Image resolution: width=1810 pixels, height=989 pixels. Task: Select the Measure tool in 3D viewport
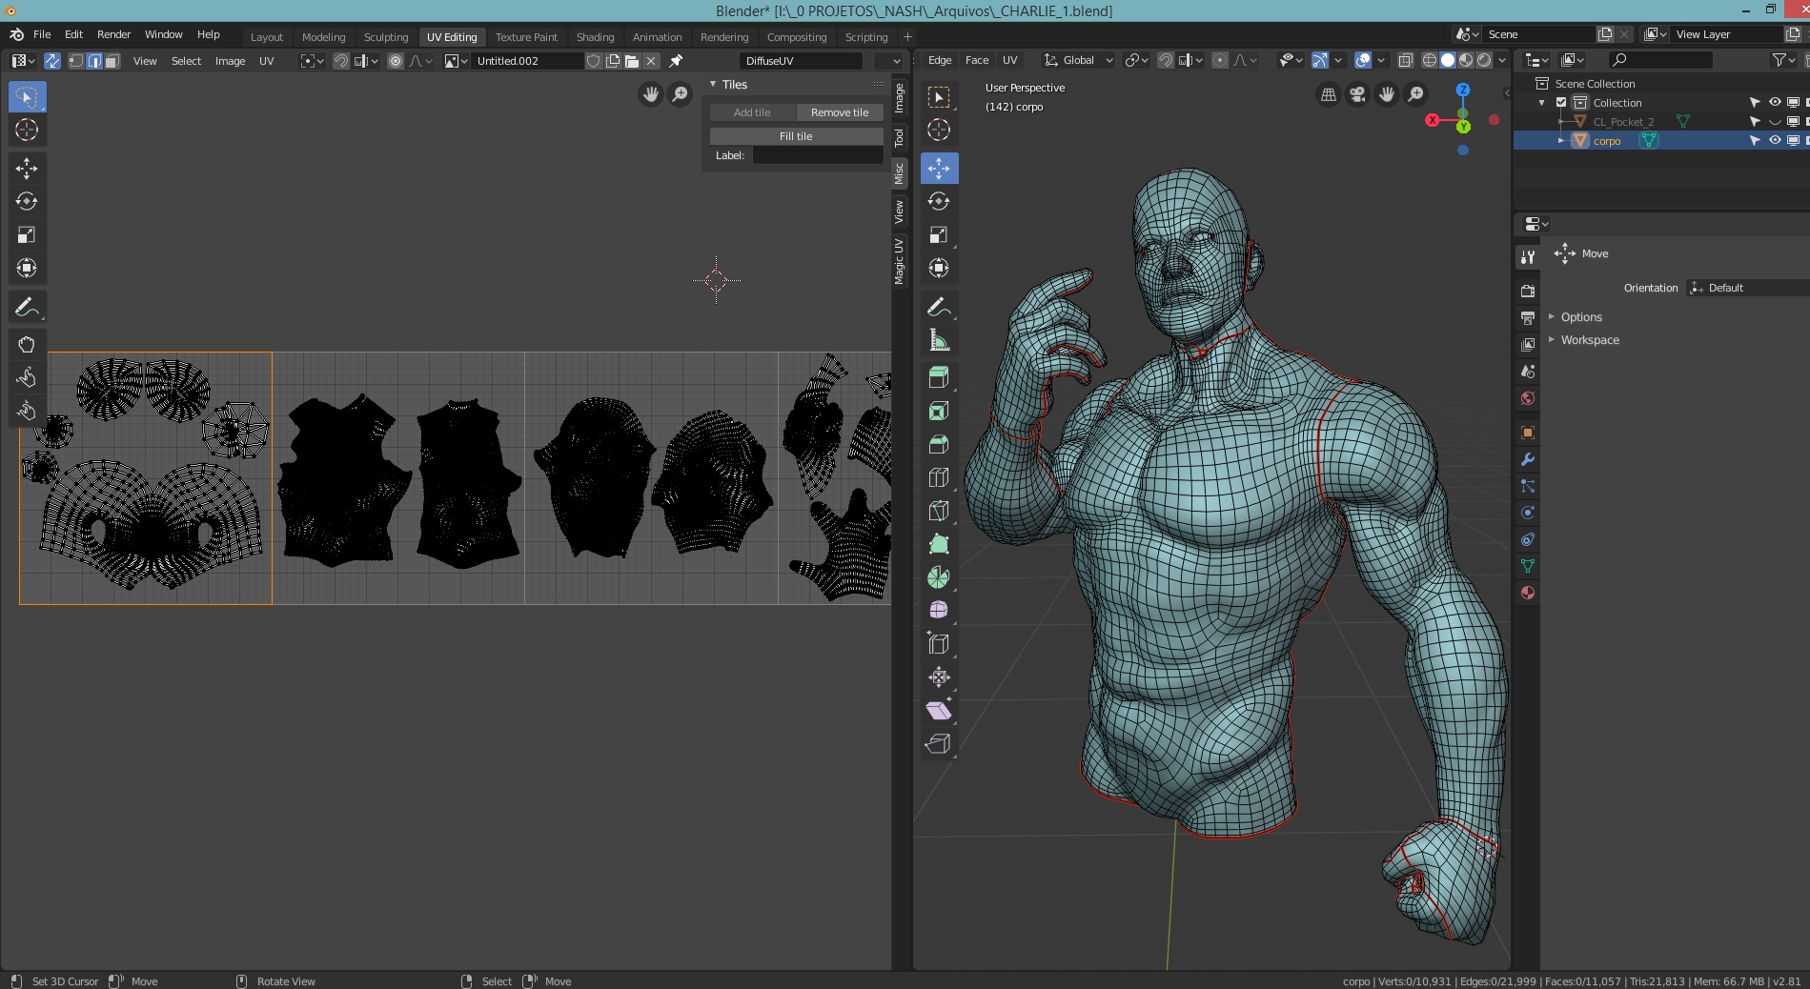[939, 340]
